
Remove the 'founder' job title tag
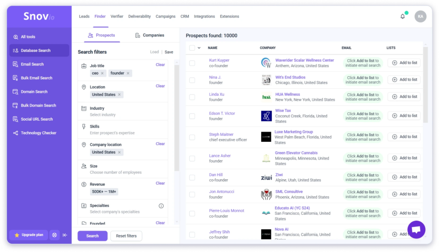click(128, 73)
